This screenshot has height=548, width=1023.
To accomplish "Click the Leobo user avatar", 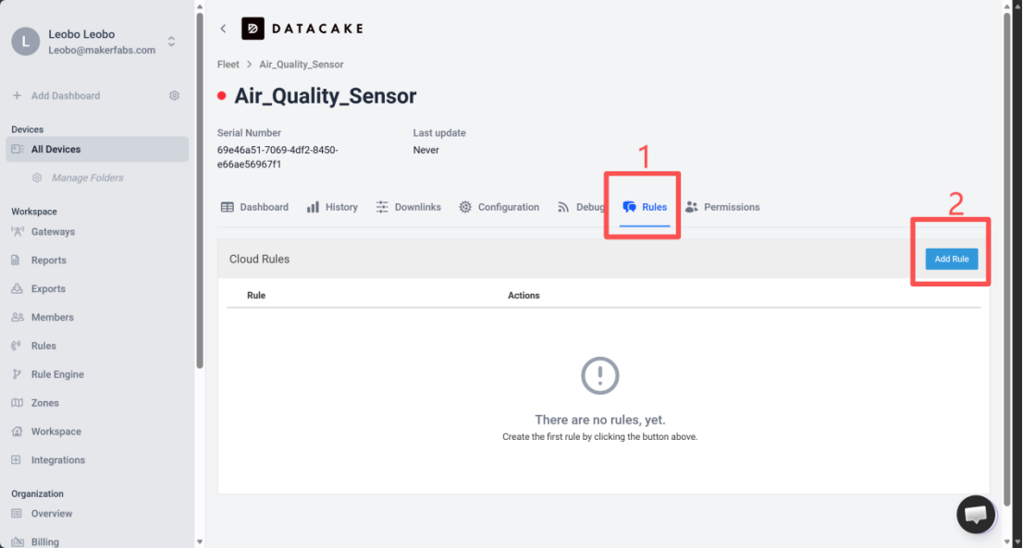I will [x=26, y=42].
